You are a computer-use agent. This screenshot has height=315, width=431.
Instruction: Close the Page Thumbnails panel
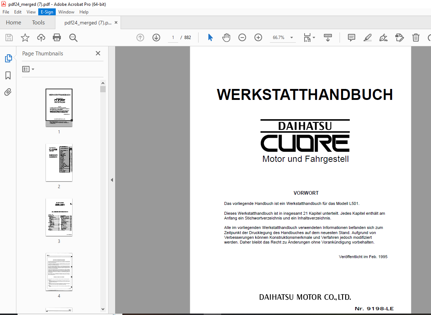tap(98, 53)
